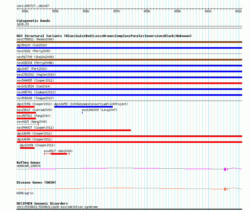Viewport: 250px width, 211px height.
Task: Click the Cytogenetic Bands track title
Action: [x=33, y=21]
